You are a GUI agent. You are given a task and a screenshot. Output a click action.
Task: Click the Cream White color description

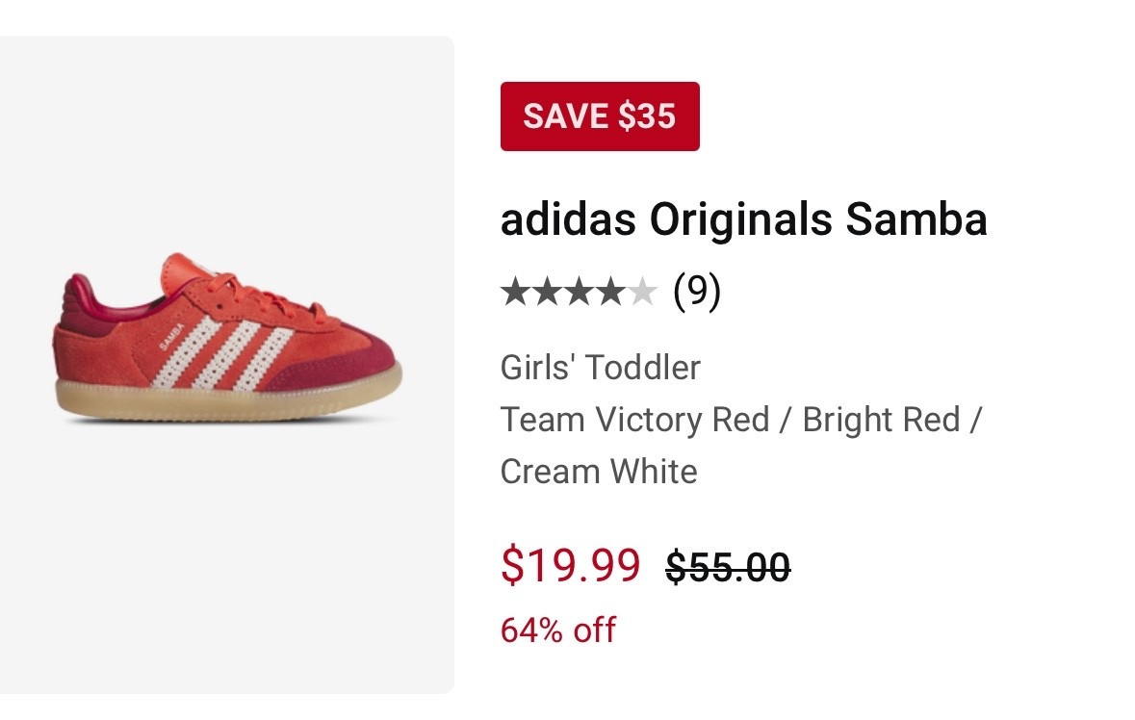tap(598, 471)
